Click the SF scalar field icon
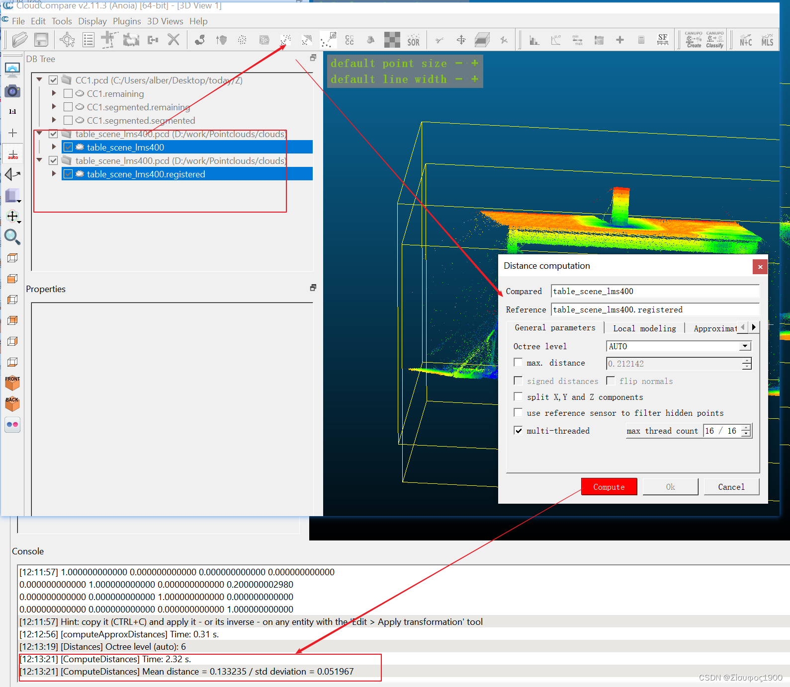The height and width of the screenshot is (687, 790). [x=663, y=40]
